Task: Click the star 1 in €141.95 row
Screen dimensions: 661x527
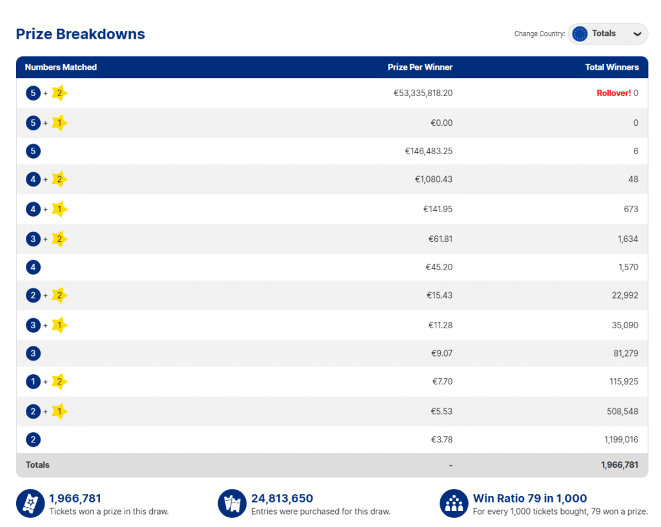Action: [59, 210]
